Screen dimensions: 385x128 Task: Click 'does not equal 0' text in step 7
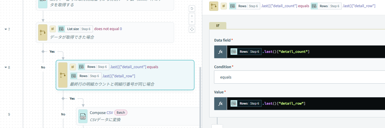point(108,29)
